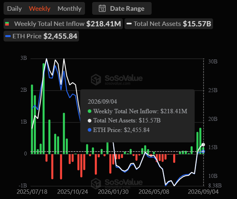Click the $15.57B value in the legend
Screen dimensions: 237x199
pyautogui.click(x=197, y=24)
